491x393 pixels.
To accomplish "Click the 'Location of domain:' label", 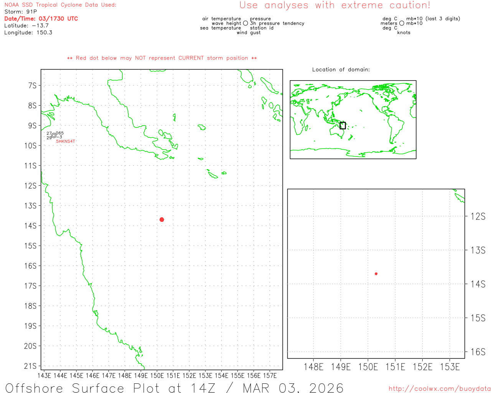I will 341,70.
